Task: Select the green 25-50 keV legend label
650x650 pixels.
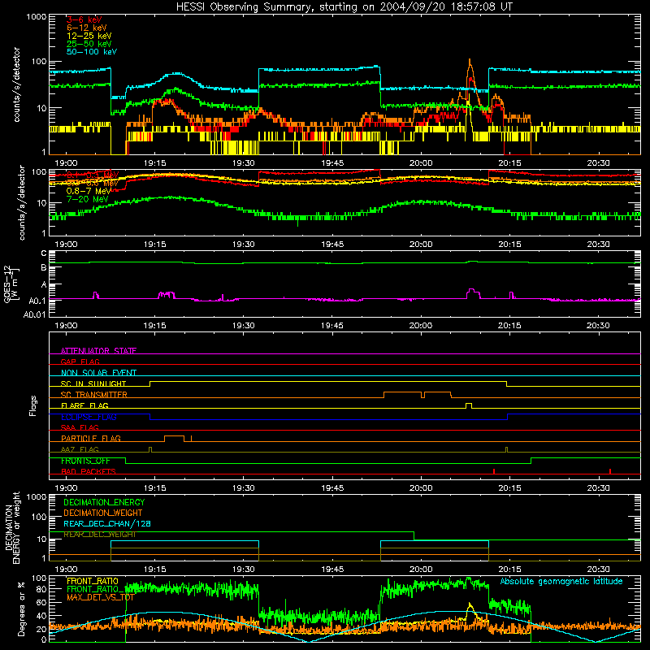Action: [89, 44]
